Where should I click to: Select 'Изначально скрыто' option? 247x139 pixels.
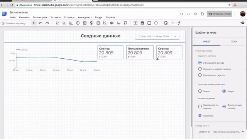(200, 75)
